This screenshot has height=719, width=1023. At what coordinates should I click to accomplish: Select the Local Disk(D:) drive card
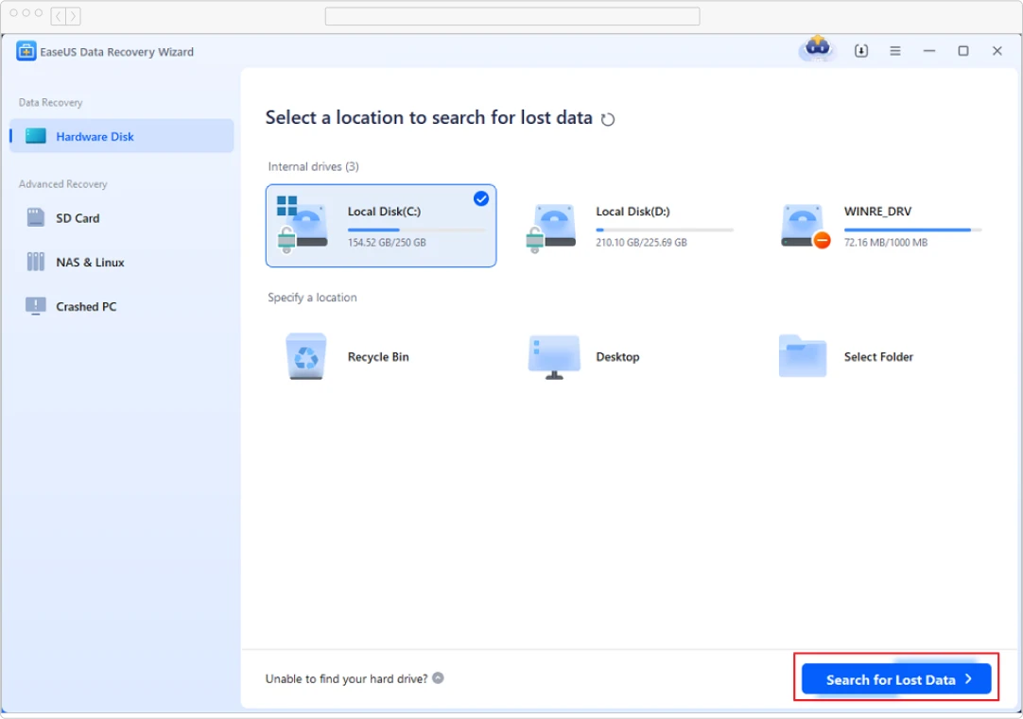pyautogui.click(x=632, y=226)
